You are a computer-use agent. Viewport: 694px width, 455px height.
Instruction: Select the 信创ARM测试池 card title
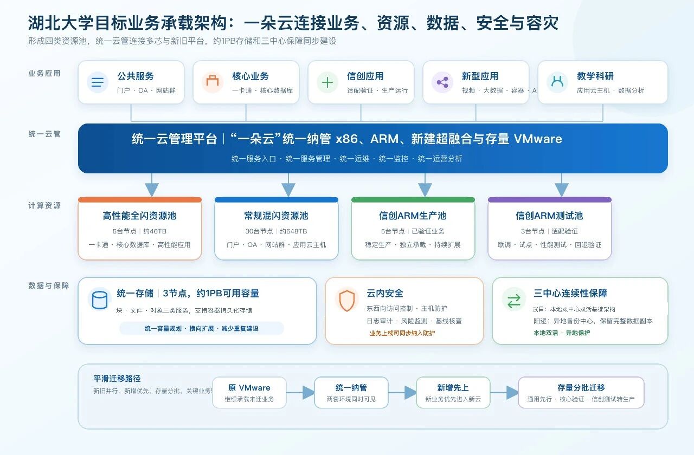(550, 216)
